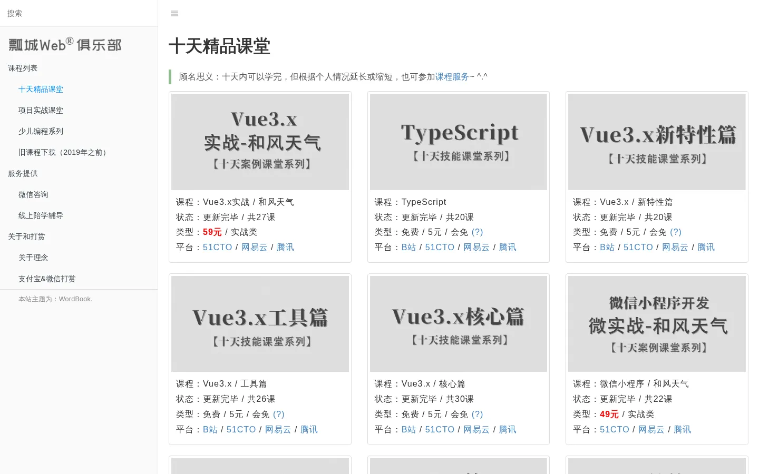Click the 腾讯 link for Vue3.x实战 和风天气
The height and width of the screenshot is (474, 759).
tap(285, 248)
